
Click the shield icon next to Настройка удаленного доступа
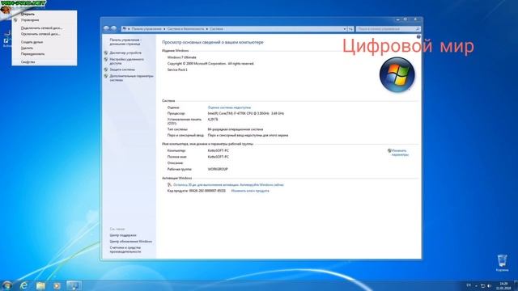[106, 59]
